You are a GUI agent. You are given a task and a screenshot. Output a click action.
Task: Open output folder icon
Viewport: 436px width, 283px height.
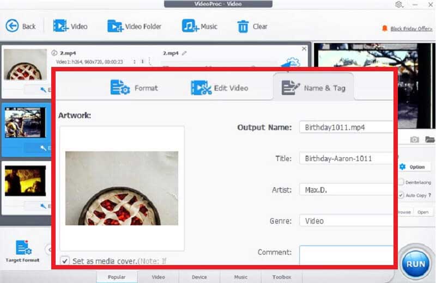pos(430,139)
